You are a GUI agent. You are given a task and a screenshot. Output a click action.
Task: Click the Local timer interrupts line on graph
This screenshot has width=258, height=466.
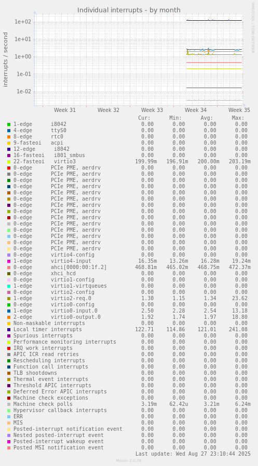point(214,20)
